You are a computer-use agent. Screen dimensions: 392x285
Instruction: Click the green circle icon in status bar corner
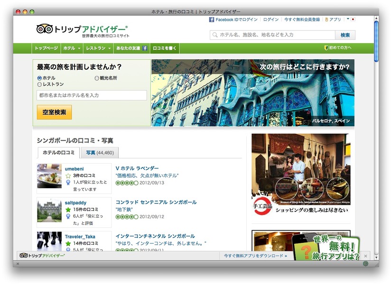point(365,264)
